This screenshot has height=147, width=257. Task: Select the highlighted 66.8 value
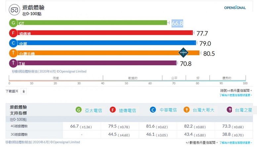coord(177,23)
